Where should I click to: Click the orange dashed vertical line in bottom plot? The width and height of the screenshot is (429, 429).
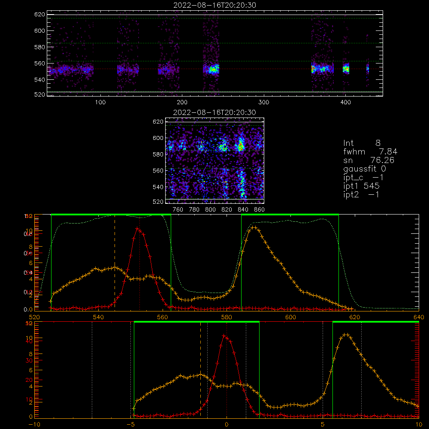click(x=200, y=370)
